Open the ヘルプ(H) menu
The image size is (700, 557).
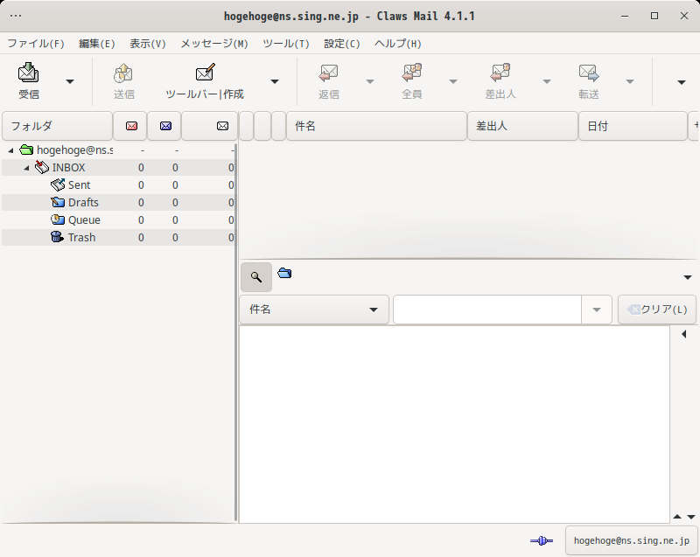click(398, 44)
